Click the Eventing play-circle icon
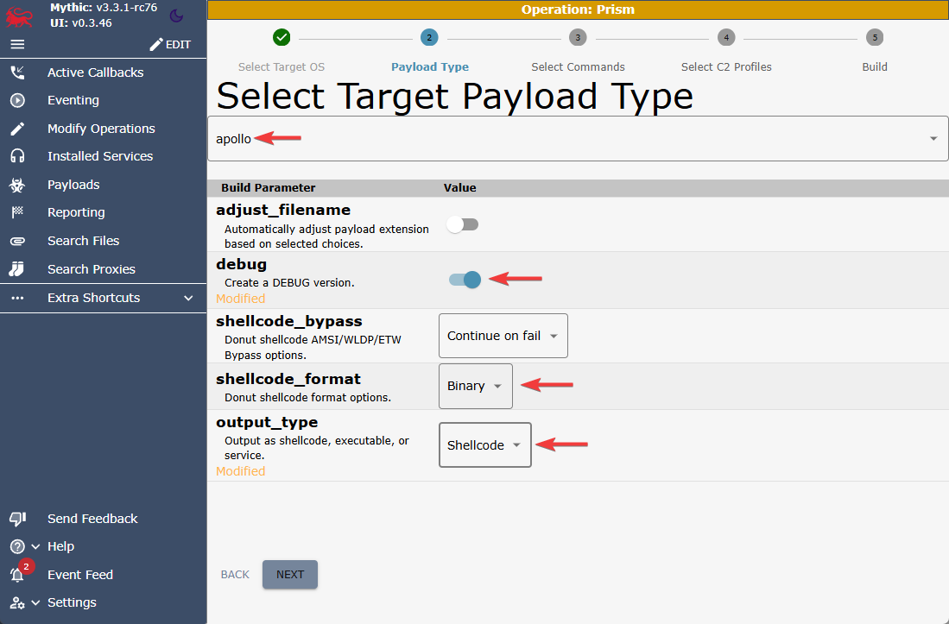The image size is (949, 624). click(17, 100)
